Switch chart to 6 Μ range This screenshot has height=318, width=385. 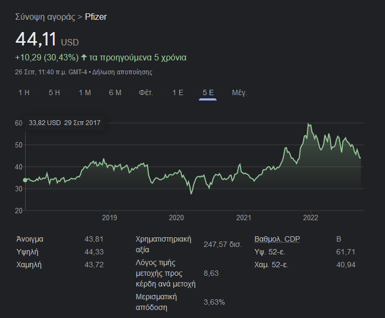tap(115, 92)
